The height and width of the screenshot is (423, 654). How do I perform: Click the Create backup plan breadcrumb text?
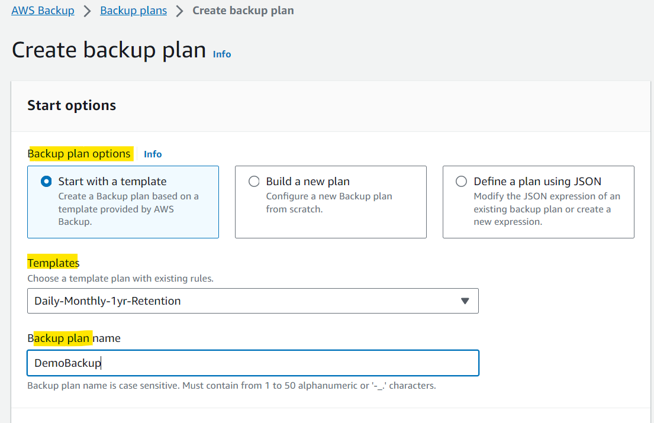pyautogui.click(x=243, y=11)
